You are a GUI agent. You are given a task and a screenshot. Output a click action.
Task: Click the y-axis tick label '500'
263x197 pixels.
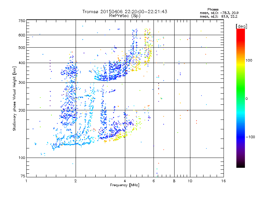(x=22, y=48)
